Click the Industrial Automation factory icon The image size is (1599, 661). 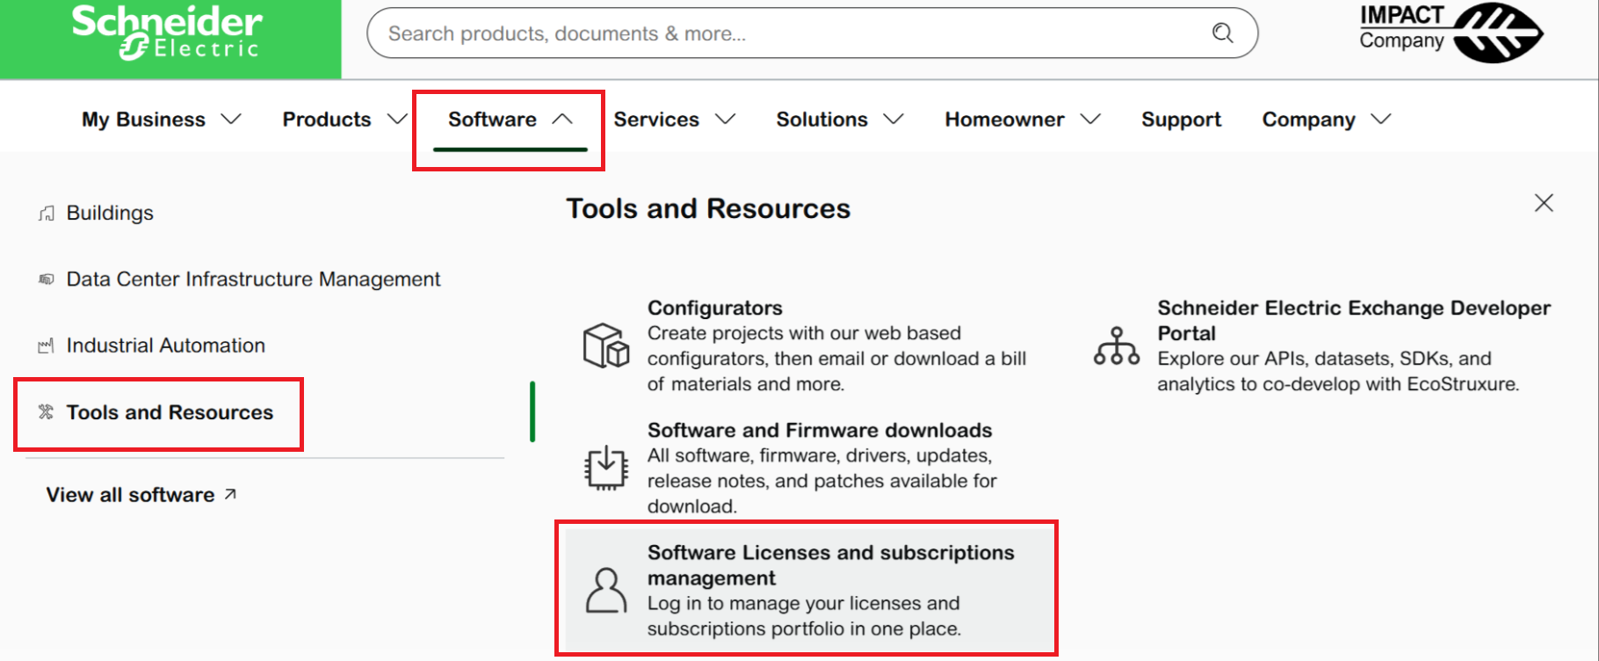click(x=47, y=345)
